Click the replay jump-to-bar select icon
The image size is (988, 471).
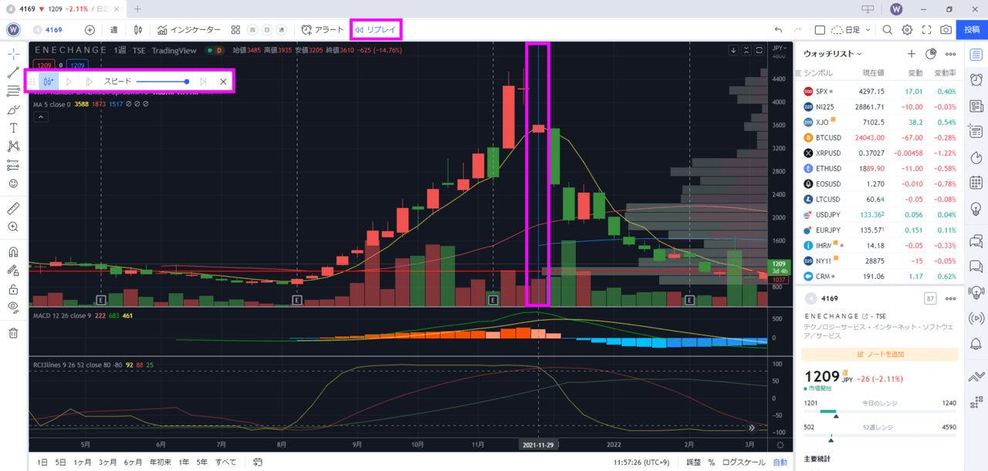pos(49,81)
